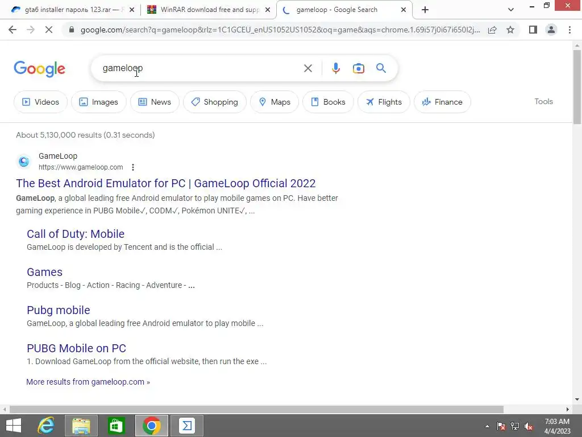582x437 pixels.
Task: Open a new browser tab
Action: click(425, 10)
